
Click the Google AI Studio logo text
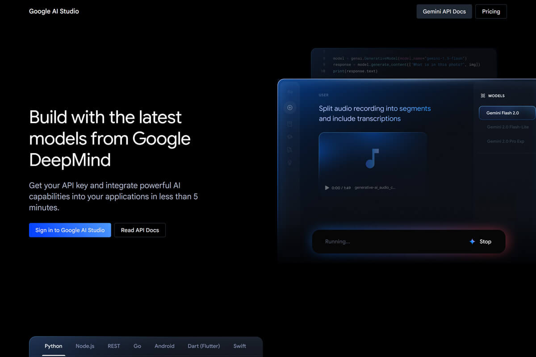tap(54, 11)
